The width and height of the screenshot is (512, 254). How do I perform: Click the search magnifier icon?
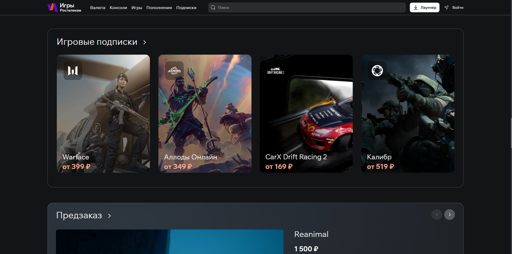pos(213,7)
